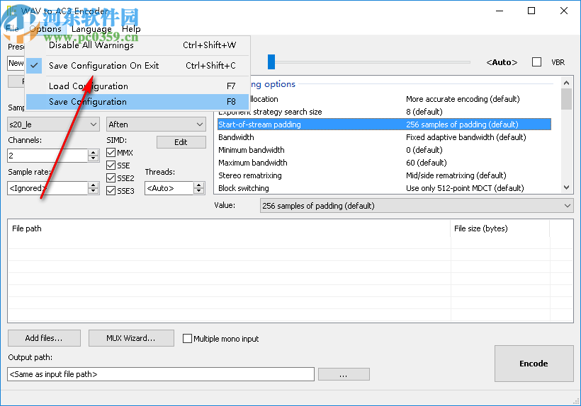Viewport: 581px width, 406px height.
Task: Click the Sample rate <Ignored> field
Action: [x=47, y=188]
